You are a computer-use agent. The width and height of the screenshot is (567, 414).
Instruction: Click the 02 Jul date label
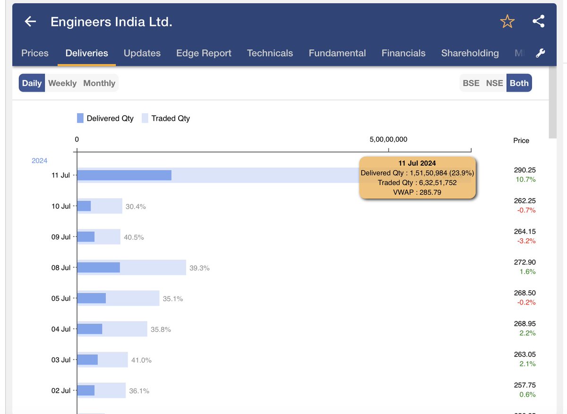[61, 390]
